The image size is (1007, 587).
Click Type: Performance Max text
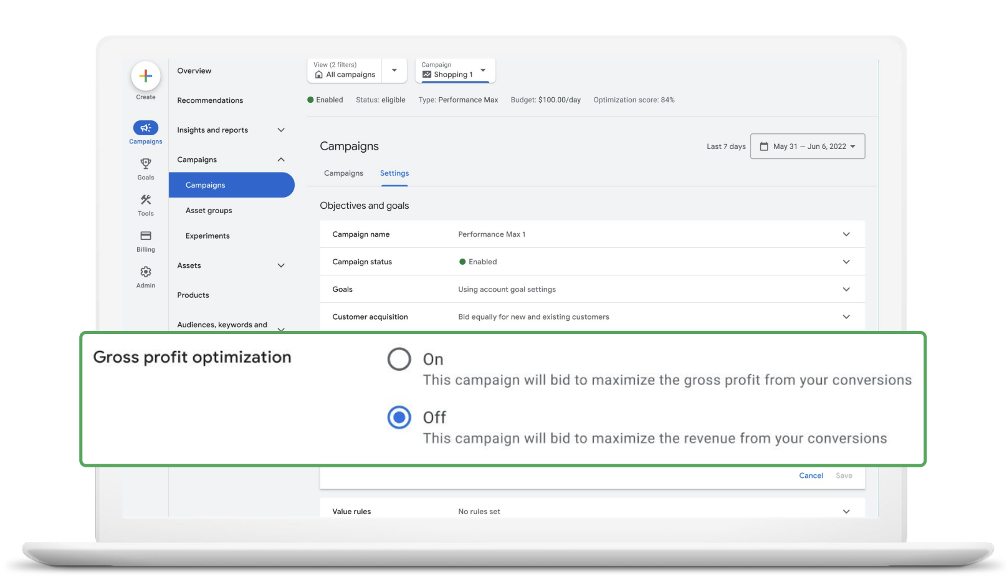click(458, 100)
